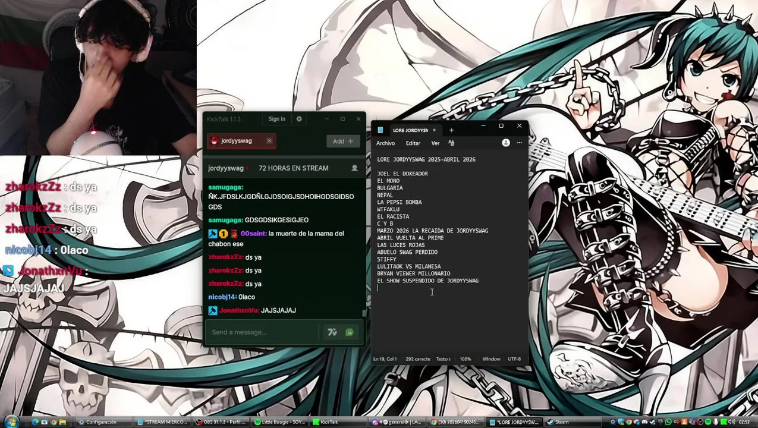Click the taskbar clock 02:52
Screen dimensions: 758x428
point(743,422)
